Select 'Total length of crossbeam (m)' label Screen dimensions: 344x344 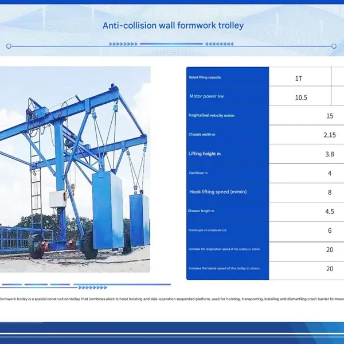[208, 230]
